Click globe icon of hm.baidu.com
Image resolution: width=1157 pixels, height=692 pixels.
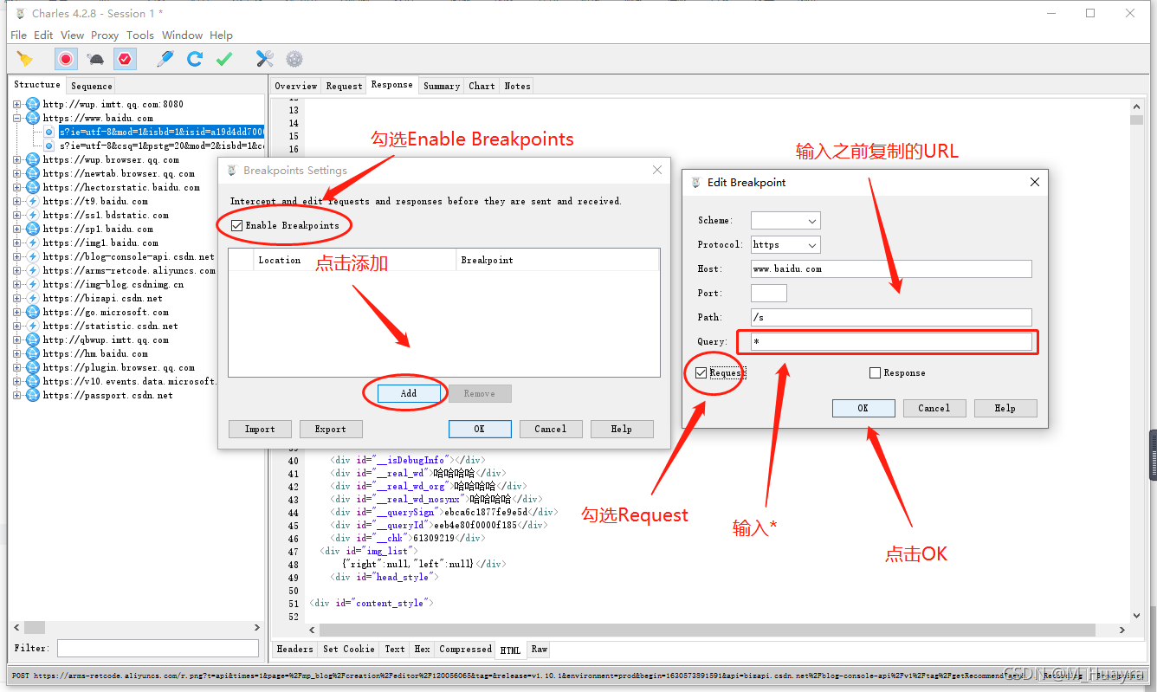(33, 353)
